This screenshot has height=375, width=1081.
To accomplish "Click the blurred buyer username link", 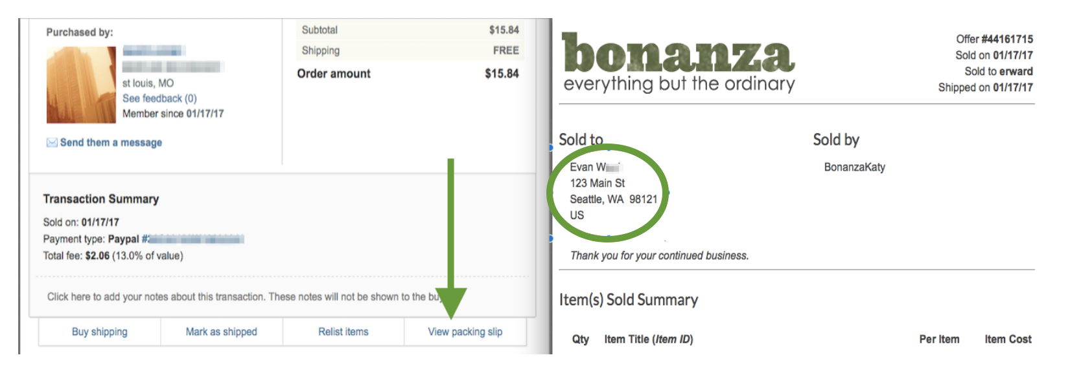I will (154, 50).
